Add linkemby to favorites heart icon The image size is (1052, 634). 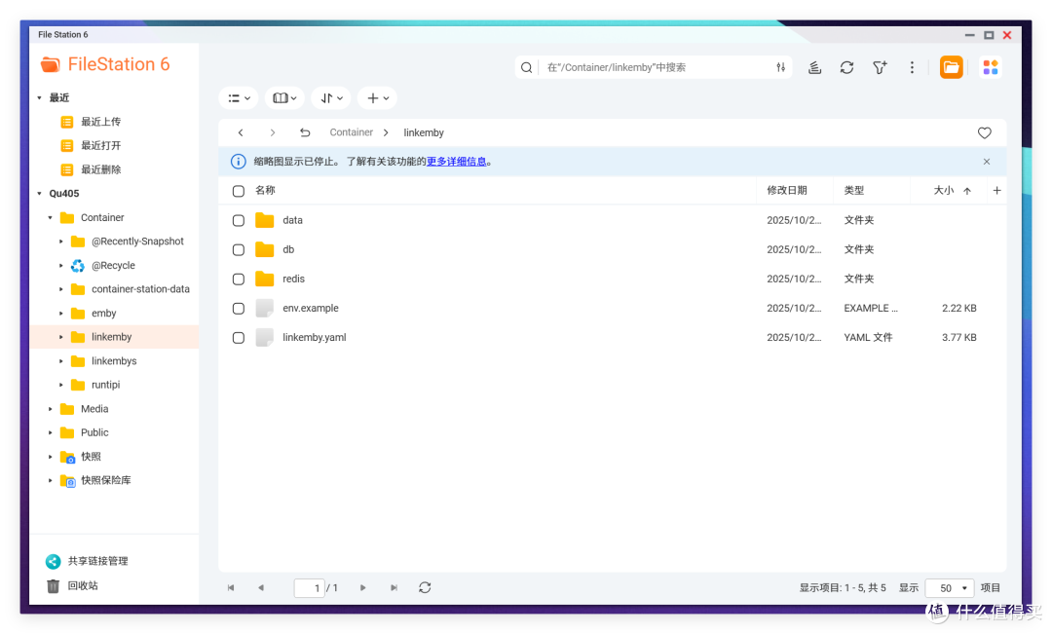coord(984,132)
